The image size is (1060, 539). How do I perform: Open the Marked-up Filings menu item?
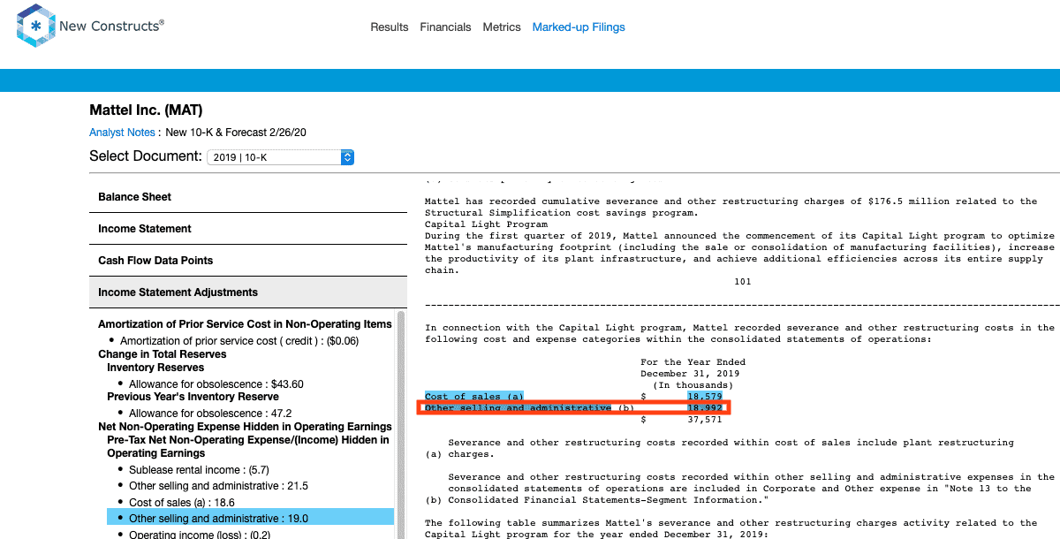(x=579, y=27)
